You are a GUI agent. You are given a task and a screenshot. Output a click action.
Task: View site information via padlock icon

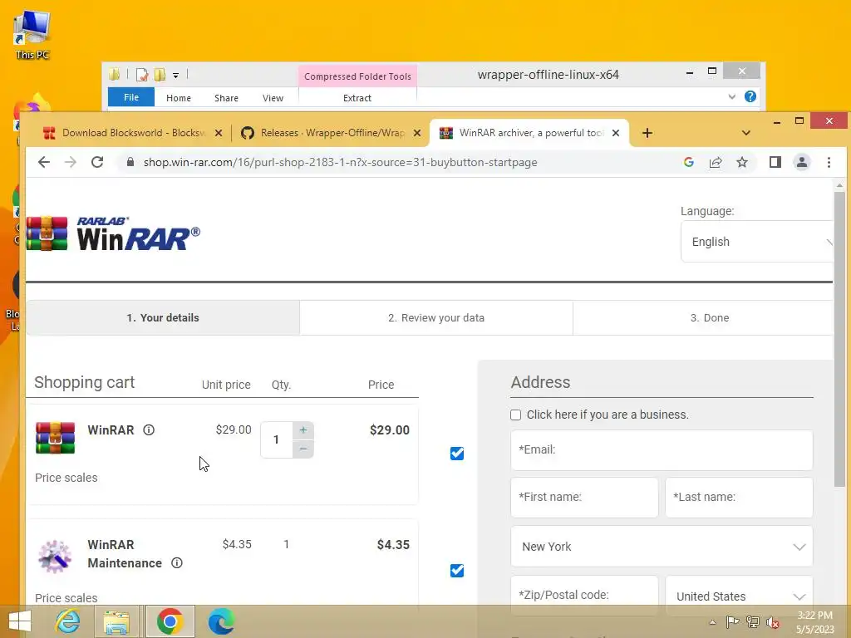[x=130, y=162]
